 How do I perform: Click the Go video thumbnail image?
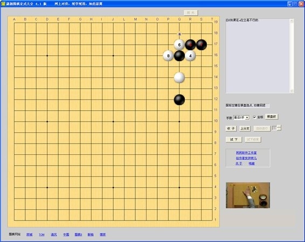pyautogui.click(x=248, y=195)
